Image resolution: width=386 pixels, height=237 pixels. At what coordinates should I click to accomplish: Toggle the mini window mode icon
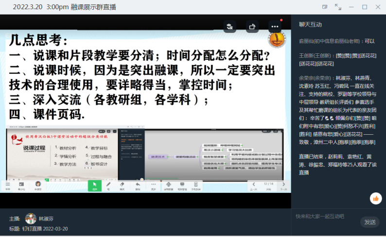tap(325, 7)
